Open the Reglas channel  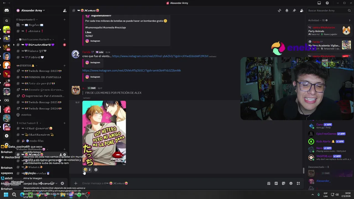(x=41, y=25)
